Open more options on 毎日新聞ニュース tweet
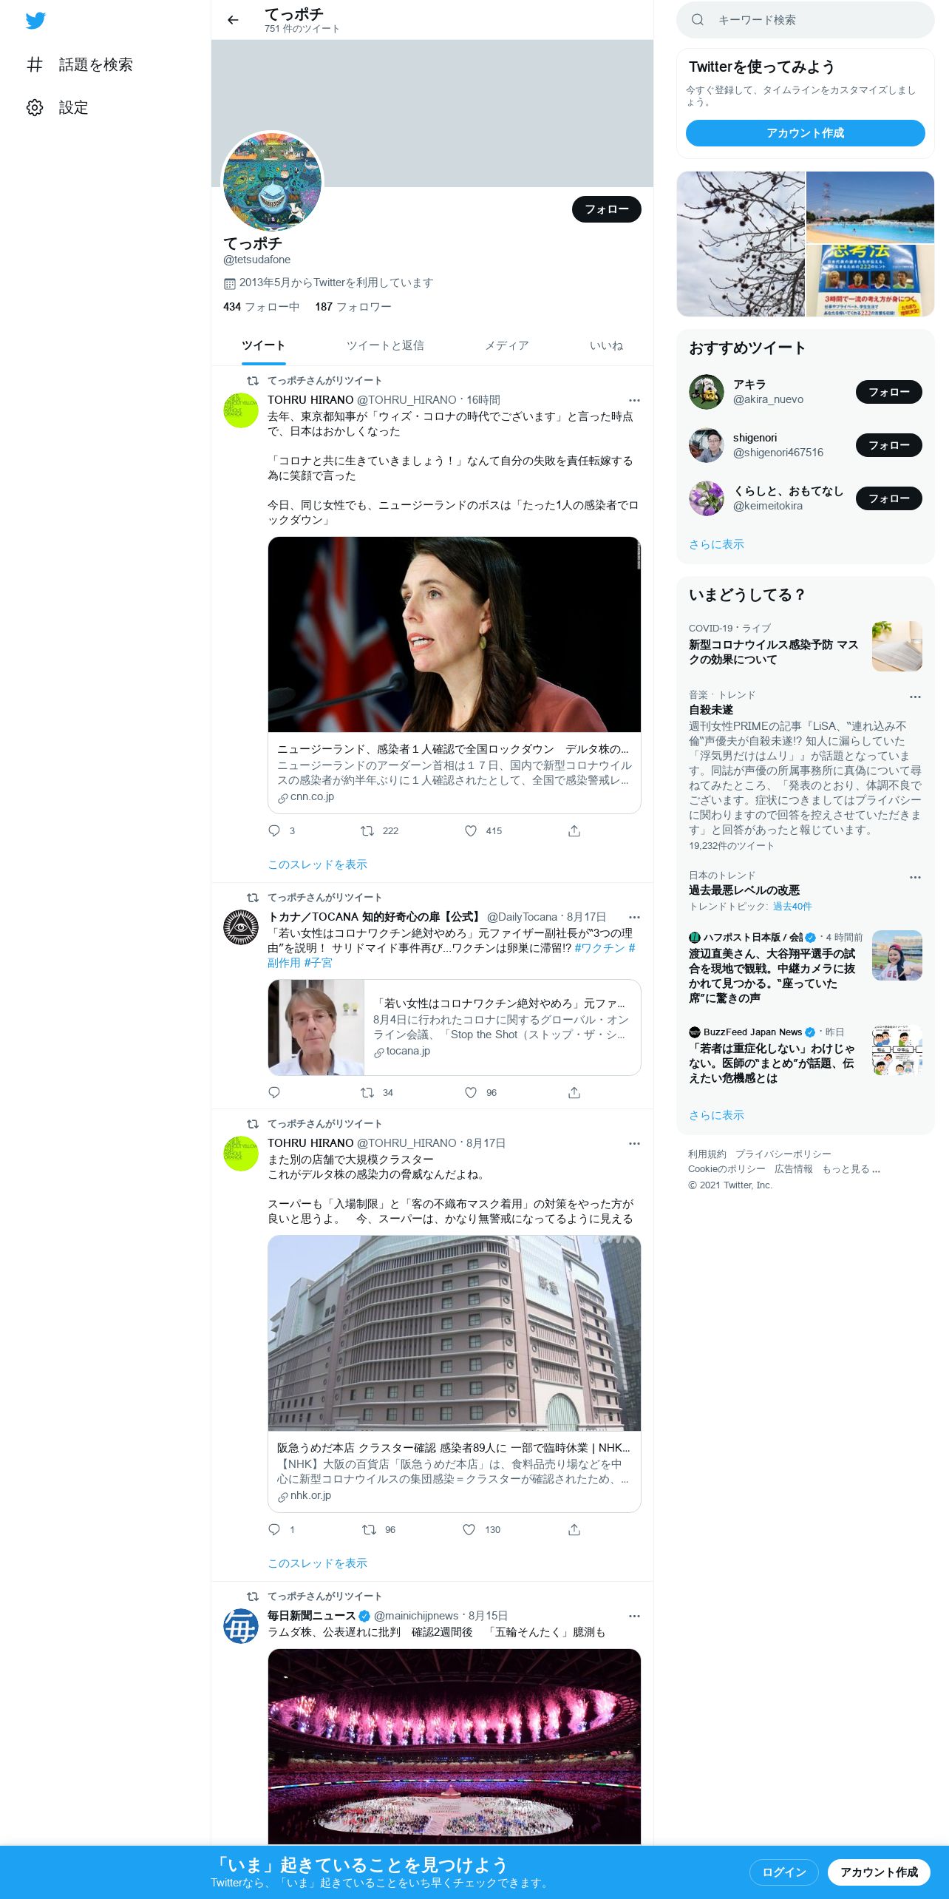Screen dimensions: 949x1899 [634, 1616]
